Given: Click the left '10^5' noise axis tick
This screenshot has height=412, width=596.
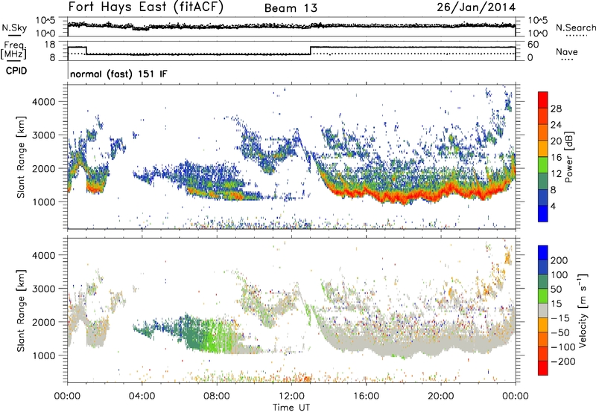Looking at the screenshot, I should tap(45, 21).
